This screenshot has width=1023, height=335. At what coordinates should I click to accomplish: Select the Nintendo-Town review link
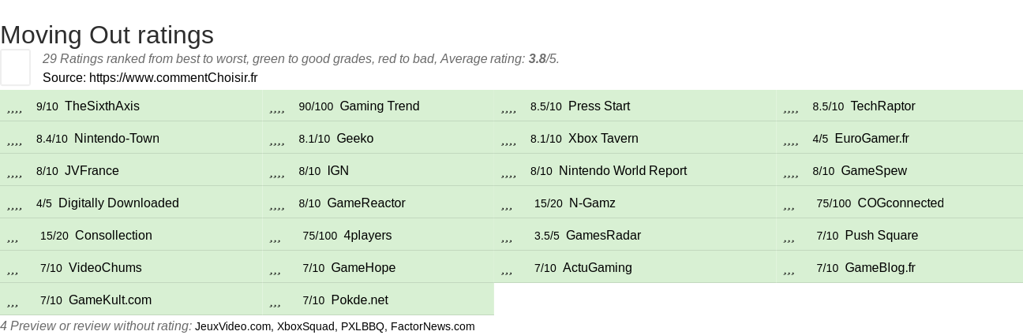coord(116,139)
